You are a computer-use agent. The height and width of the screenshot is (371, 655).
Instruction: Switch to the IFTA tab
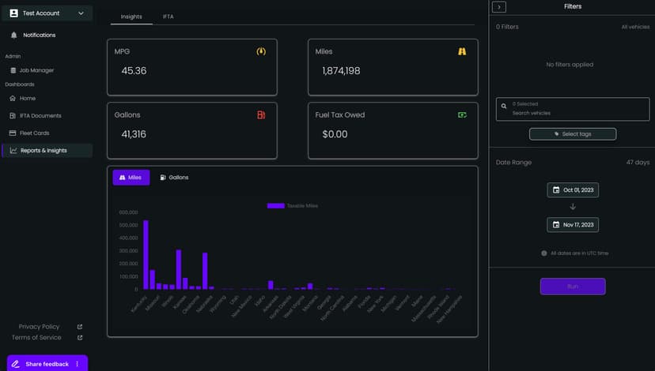pos(168,17)
